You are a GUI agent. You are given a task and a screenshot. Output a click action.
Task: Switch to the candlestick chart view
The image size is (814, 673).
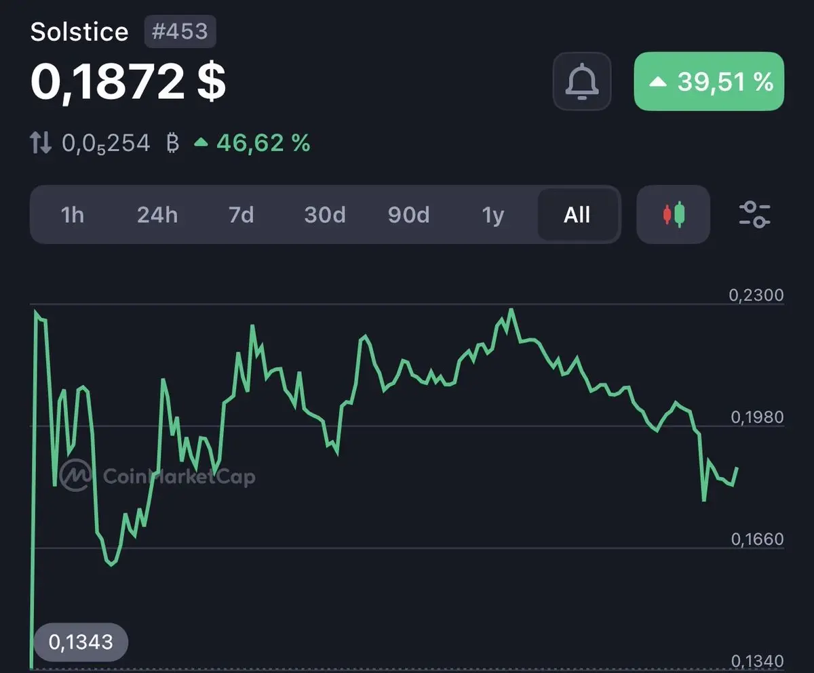(673, 214)
